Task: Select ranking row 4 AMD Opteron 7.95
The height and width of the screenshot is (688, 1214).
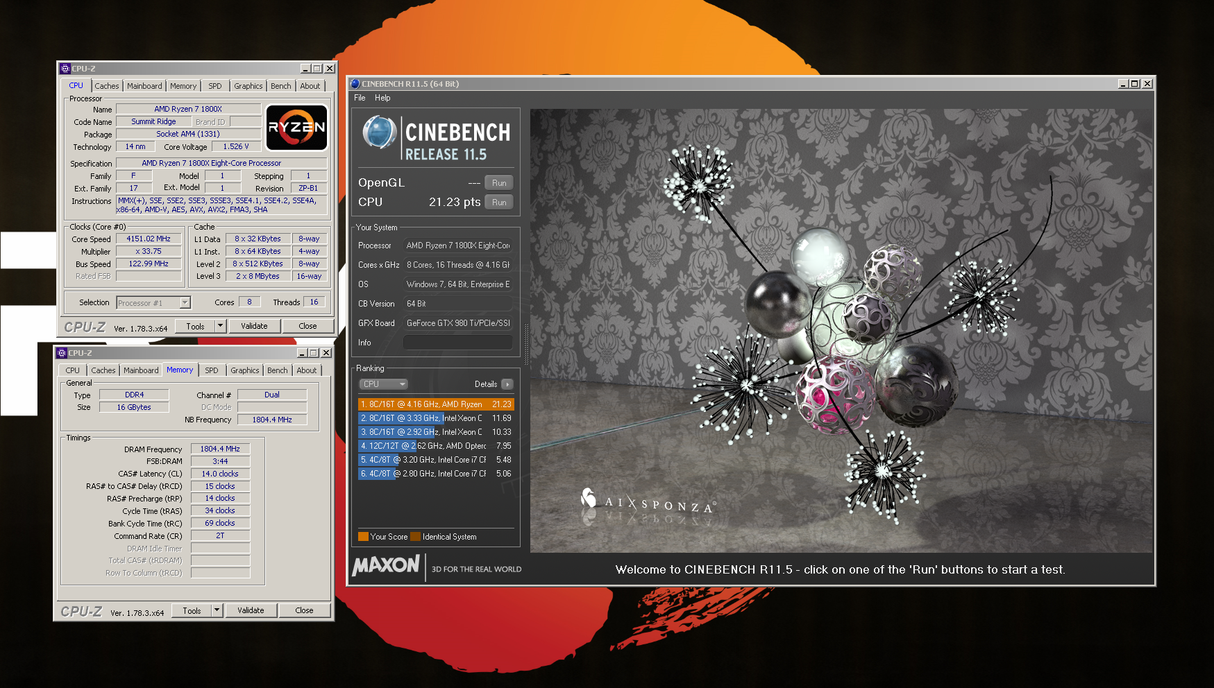Action: pyautogui.click(x=436, y=446)
